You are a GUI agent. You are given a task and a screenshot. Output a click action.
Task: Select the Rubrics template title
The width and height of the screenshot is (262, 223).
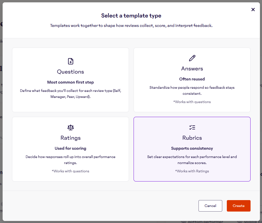(192, 138)
